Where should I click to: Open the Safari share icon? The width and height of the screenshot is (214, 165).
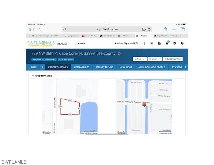(x=165, y=29)
